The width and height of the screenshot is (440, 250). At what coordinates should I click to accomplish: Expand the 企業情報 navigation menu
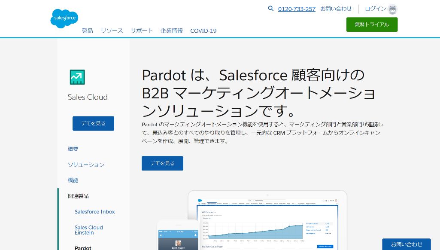tap(171, 30)
